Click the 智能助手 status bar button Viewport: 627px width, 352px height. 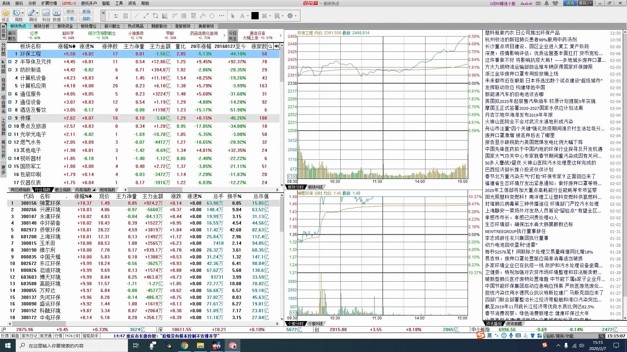[x=90, y=336]
